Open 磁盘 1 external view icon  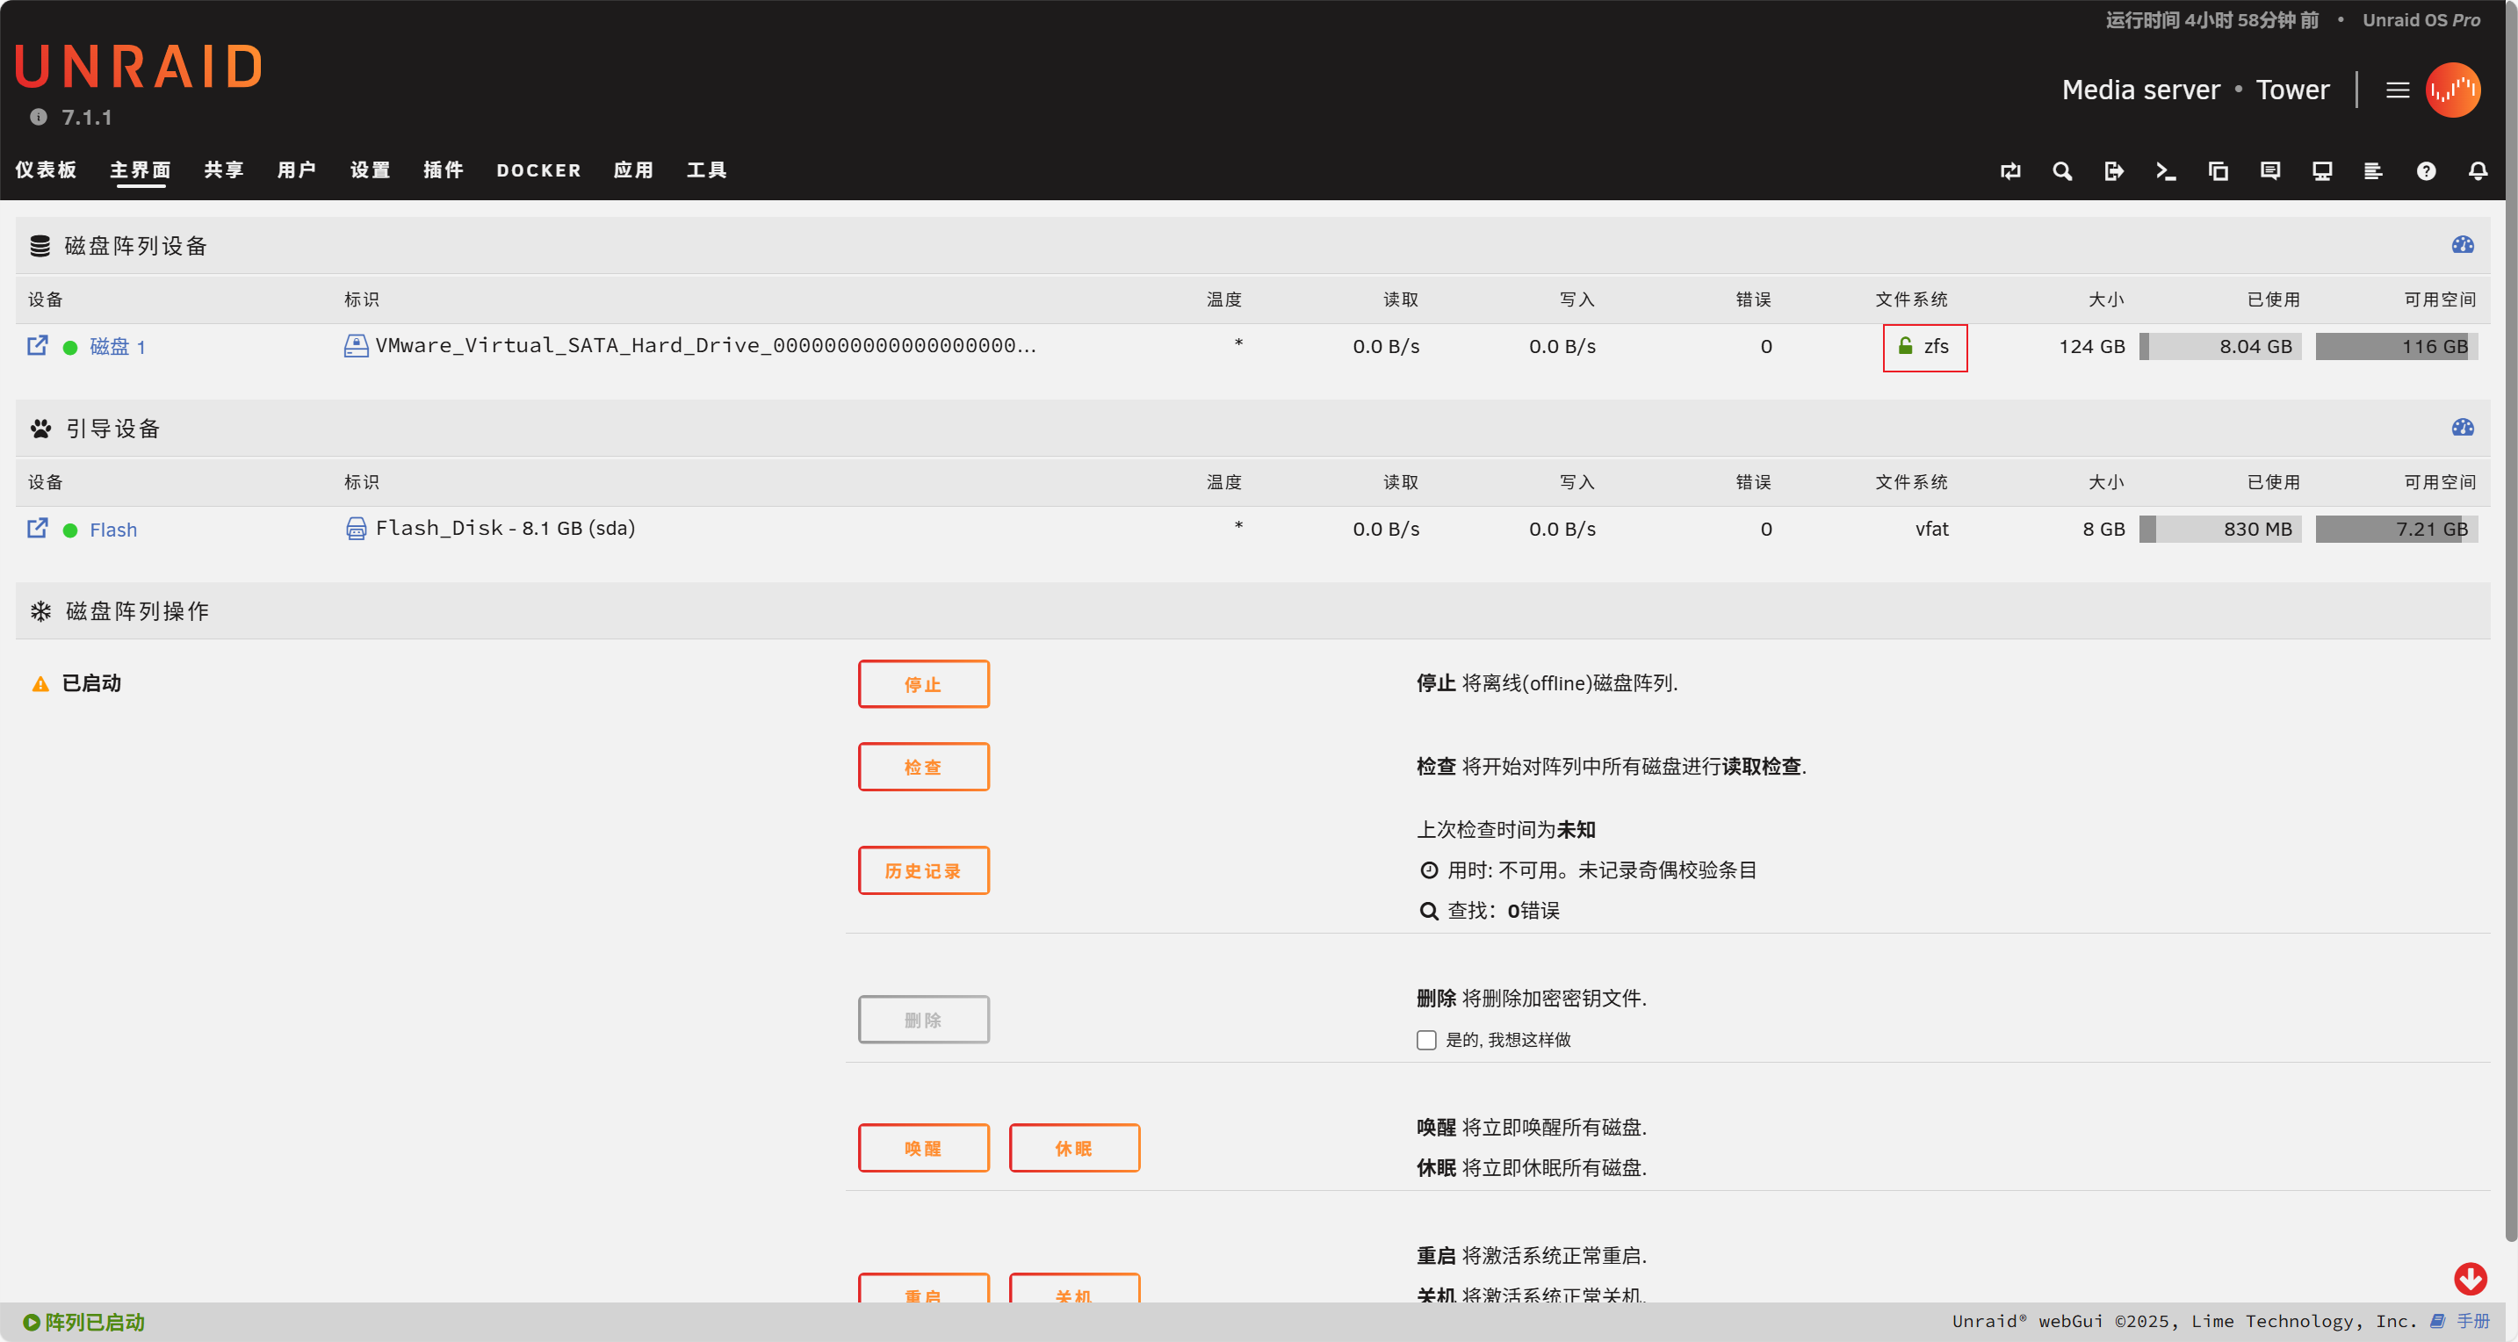[x=37, y=346]
